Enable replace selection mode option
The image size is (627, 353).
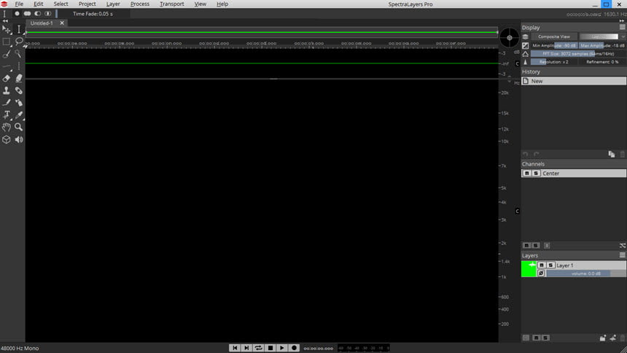[x=17, y=14]
